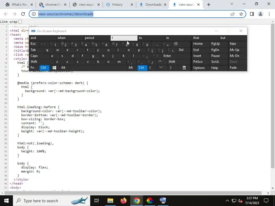Select the 'but' text suggestion
The height and width of the screenshot is (206, 275).
tap(233, 38)
